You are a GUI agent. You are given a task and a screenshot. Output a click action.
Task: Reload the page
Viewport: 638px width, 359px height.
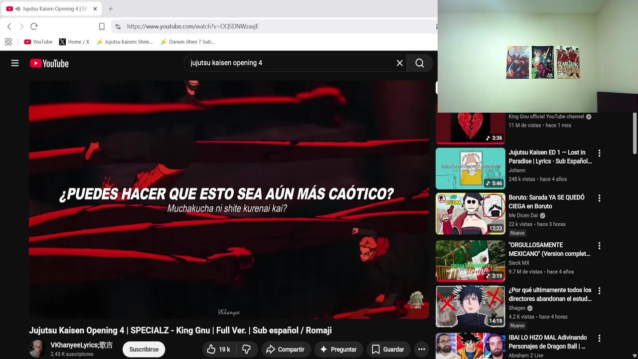tap(34, 26)
